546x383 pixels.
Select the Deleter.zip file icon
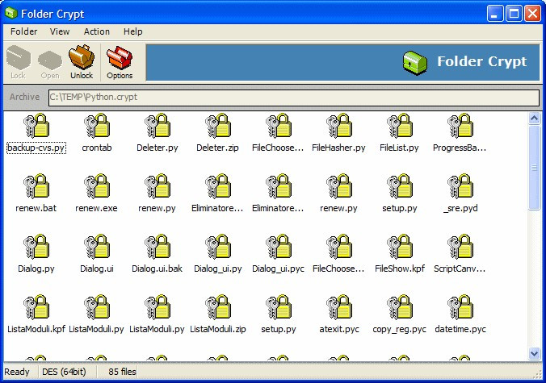(218, 126)
